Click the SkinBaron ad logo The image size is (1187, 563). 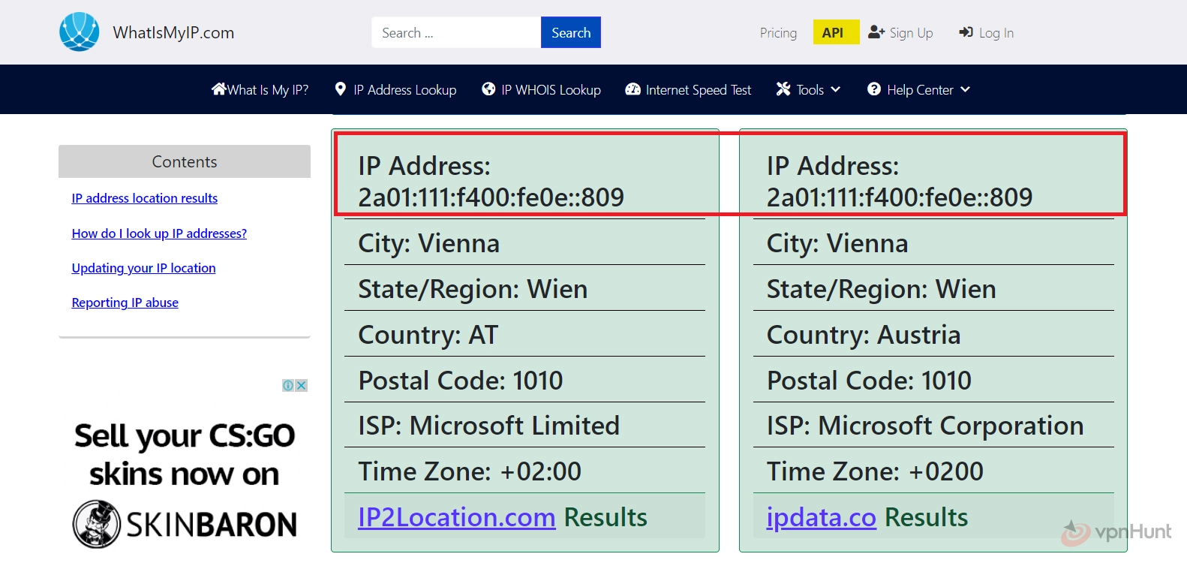(x=185, y=524)
